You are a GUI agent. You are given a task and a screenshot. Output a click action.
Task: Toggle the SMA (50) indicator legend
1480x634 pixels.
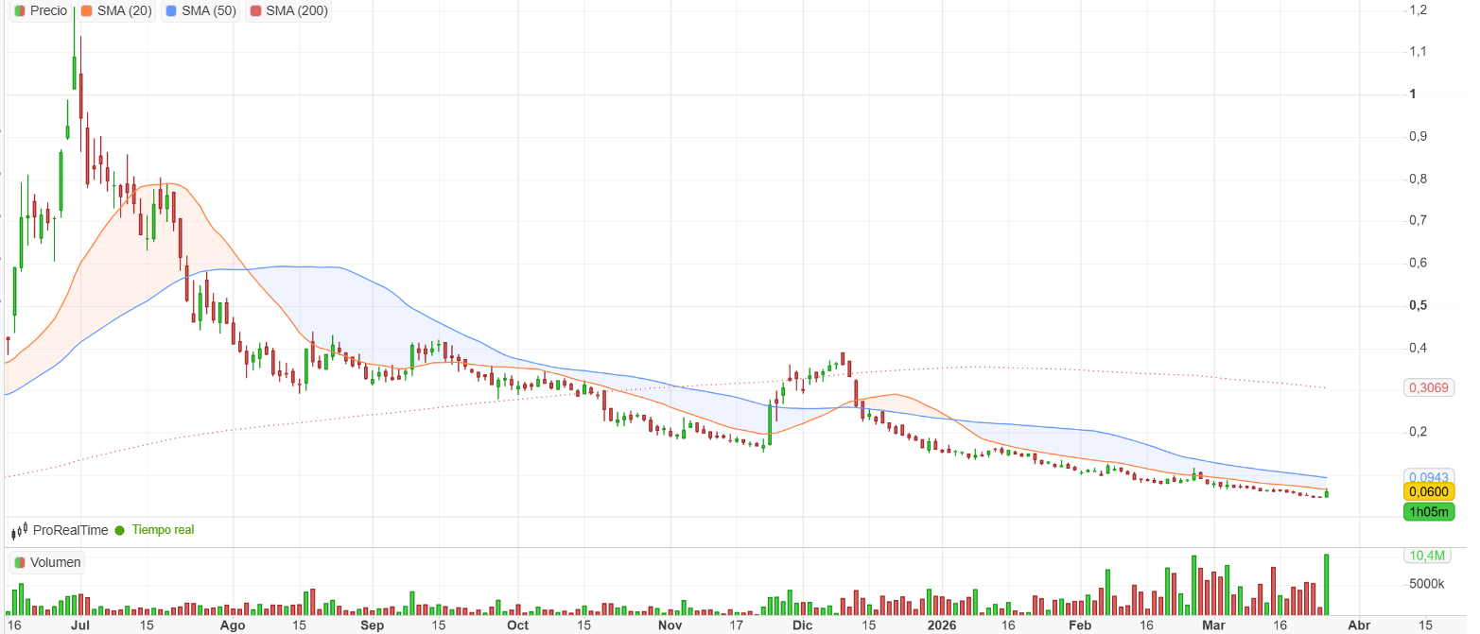point(200,11)
